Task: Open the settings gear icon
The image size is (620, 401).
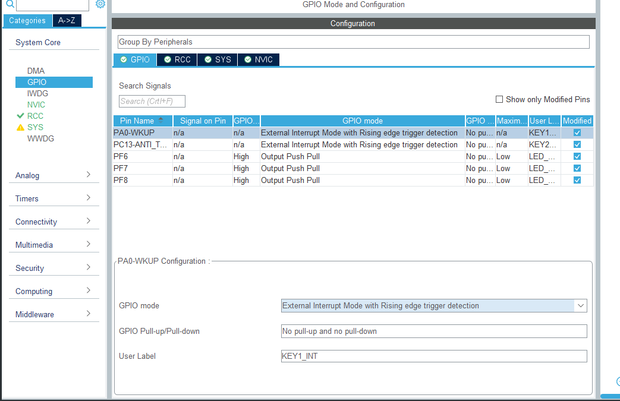Action: (100, 4)
